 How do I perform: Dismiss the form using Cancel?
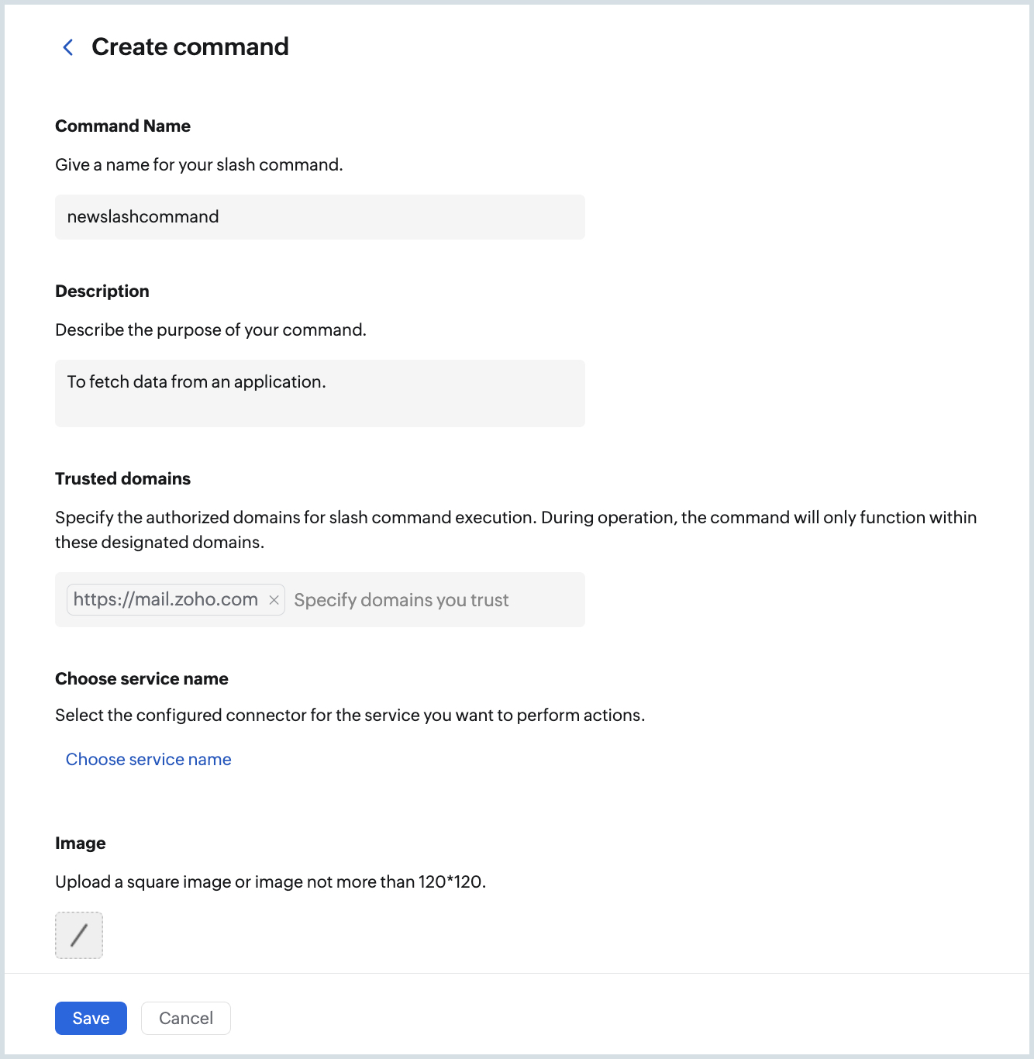coord(185,1018)
